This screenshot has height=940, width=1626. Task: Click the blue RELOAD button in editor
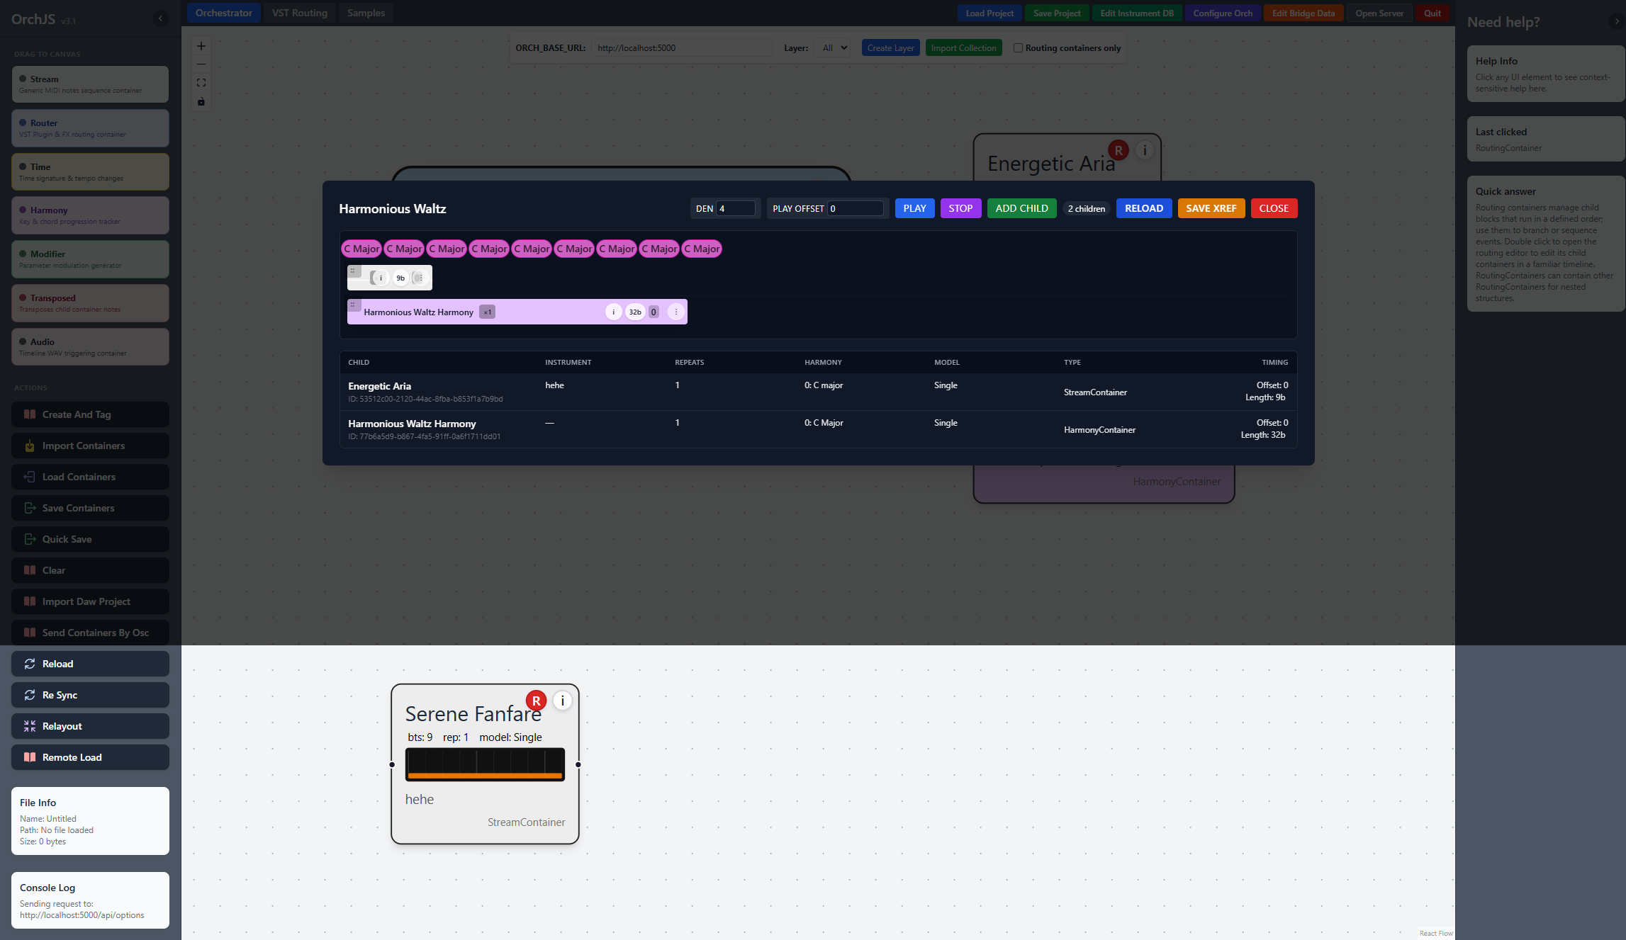click(x=1144, y=208)
